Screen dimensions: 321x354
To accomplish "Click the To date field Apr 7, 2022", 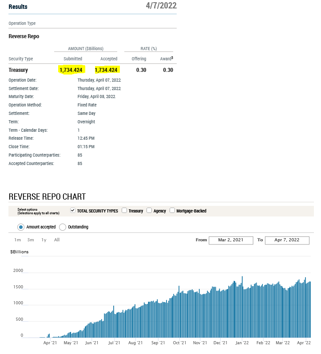I will (287, 240).
